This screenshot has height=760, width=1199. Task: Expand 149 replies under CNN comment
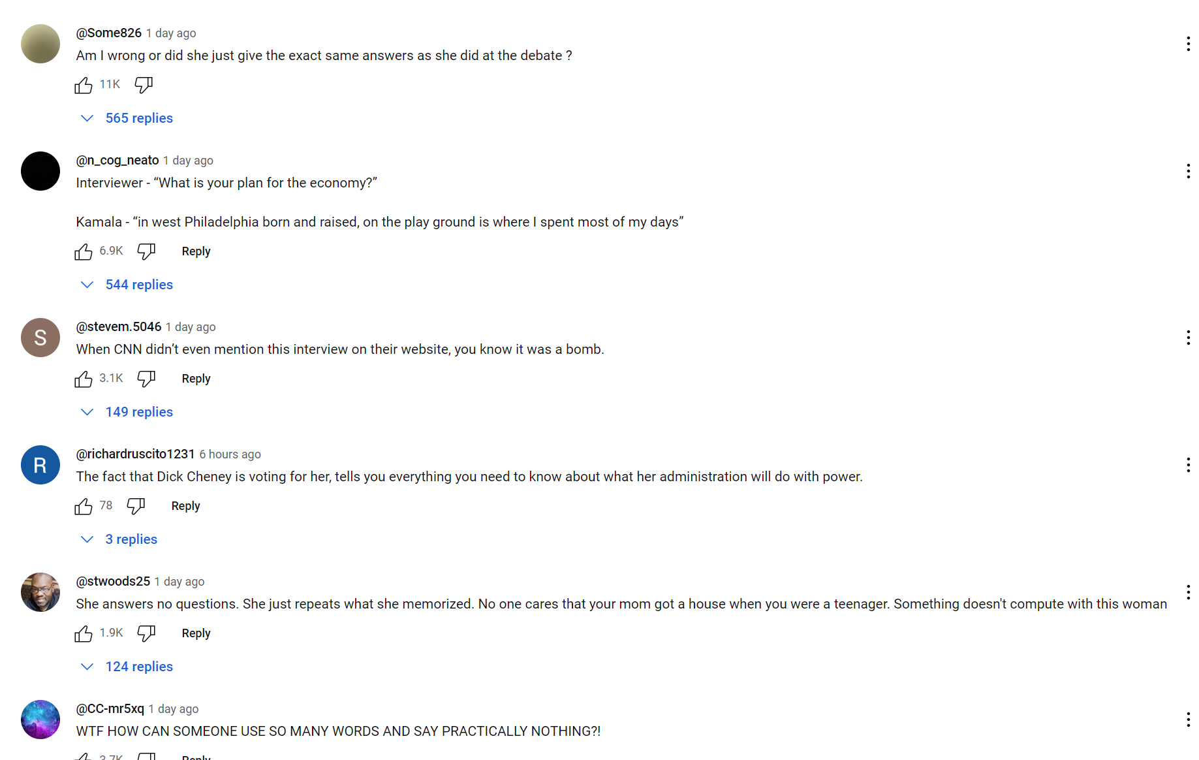pos(138,412)
